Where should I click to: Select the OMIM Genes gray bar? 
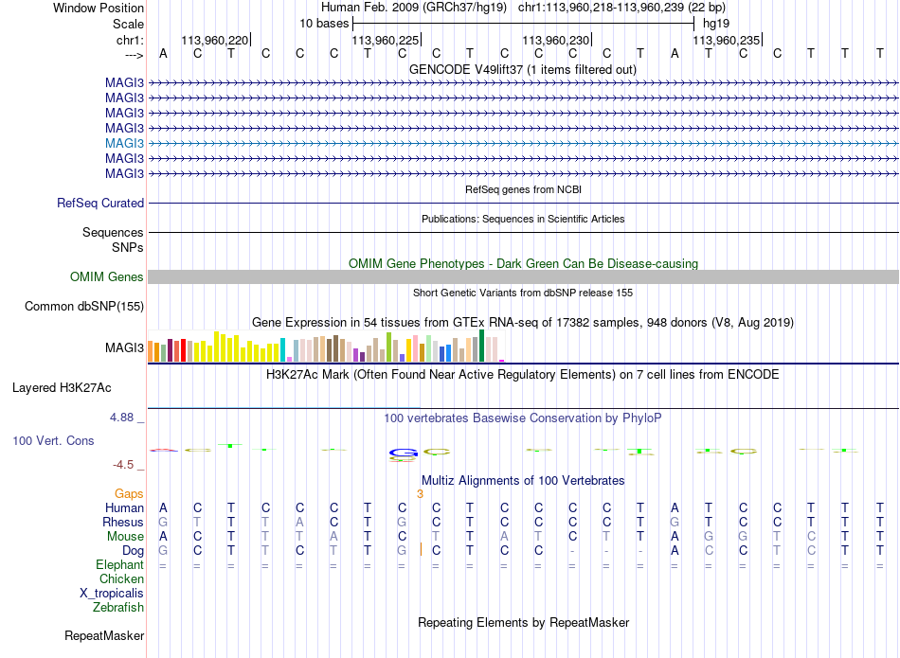point(523,276)
